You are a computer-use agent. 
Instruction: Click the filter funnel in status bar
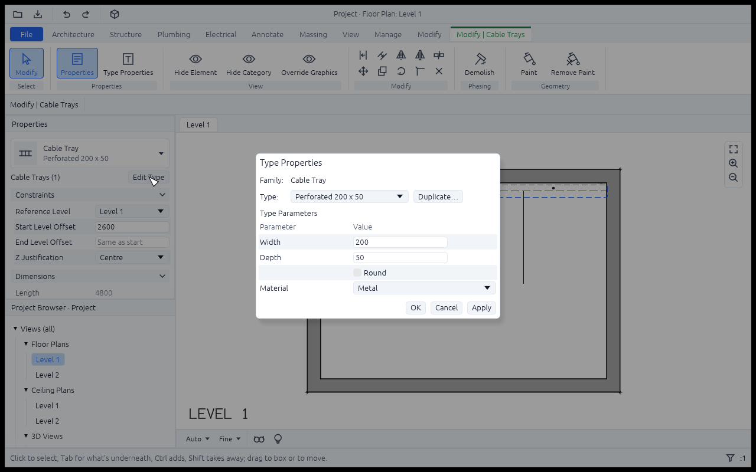[730, 458]
